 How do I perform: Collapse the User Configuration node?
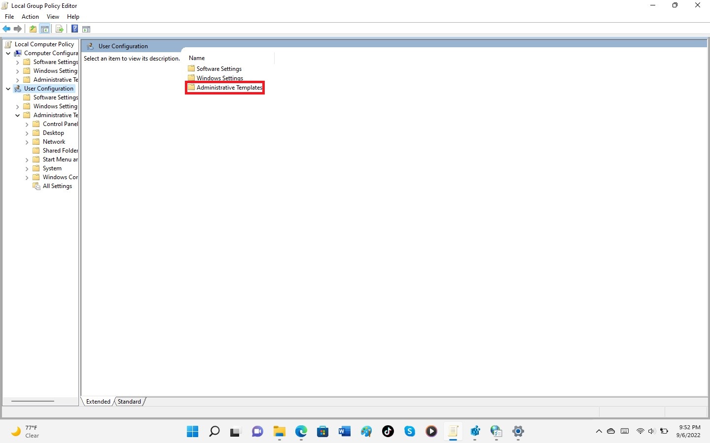point(8,89)
